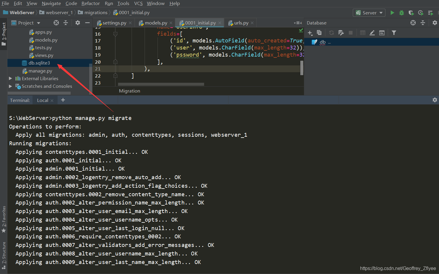The height and width of the screenshot is (274, 439).
Task: Hide the Project panel with minus icon
Action: point(87,23)
